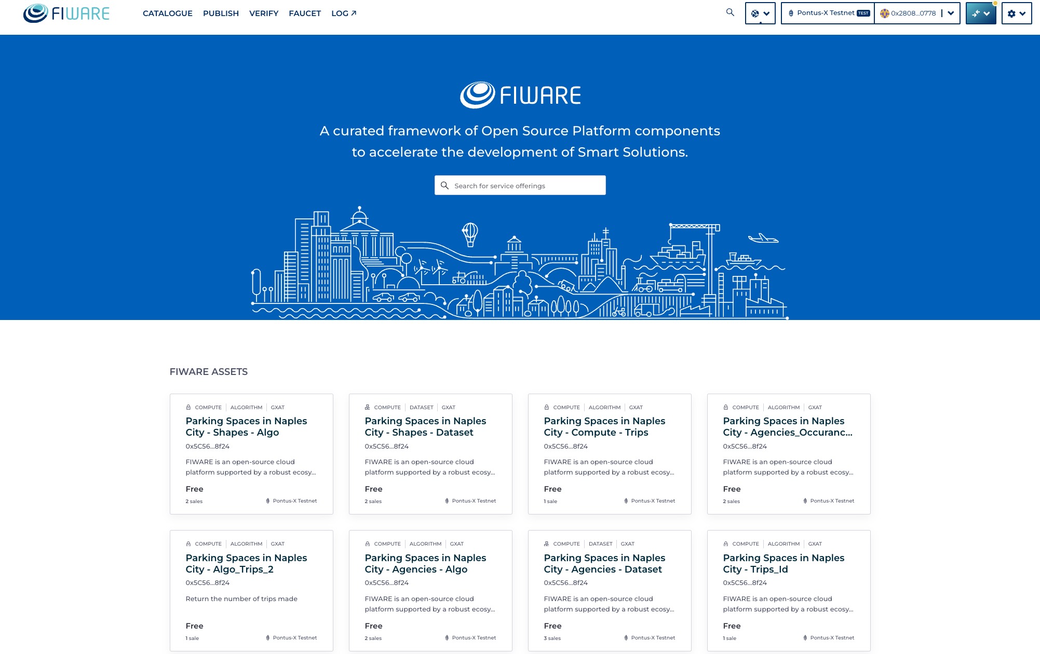Open Parking Spaces Shapes - Dataset asset
Viewport: 1040px width, 654px height.
(x=430, y=454)
